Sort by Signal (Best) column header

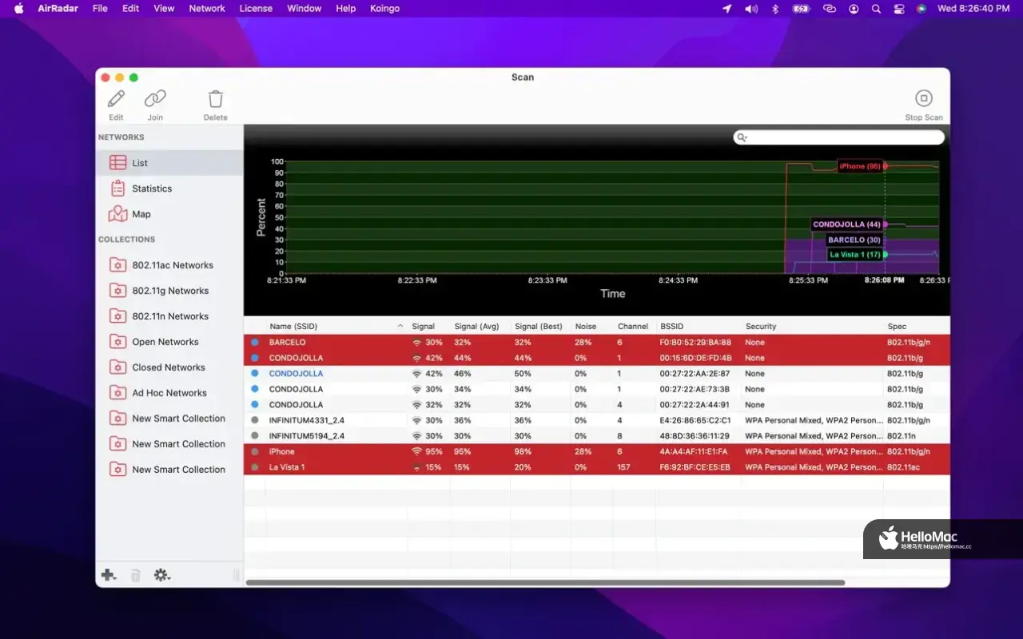click(x=539, y=327)
